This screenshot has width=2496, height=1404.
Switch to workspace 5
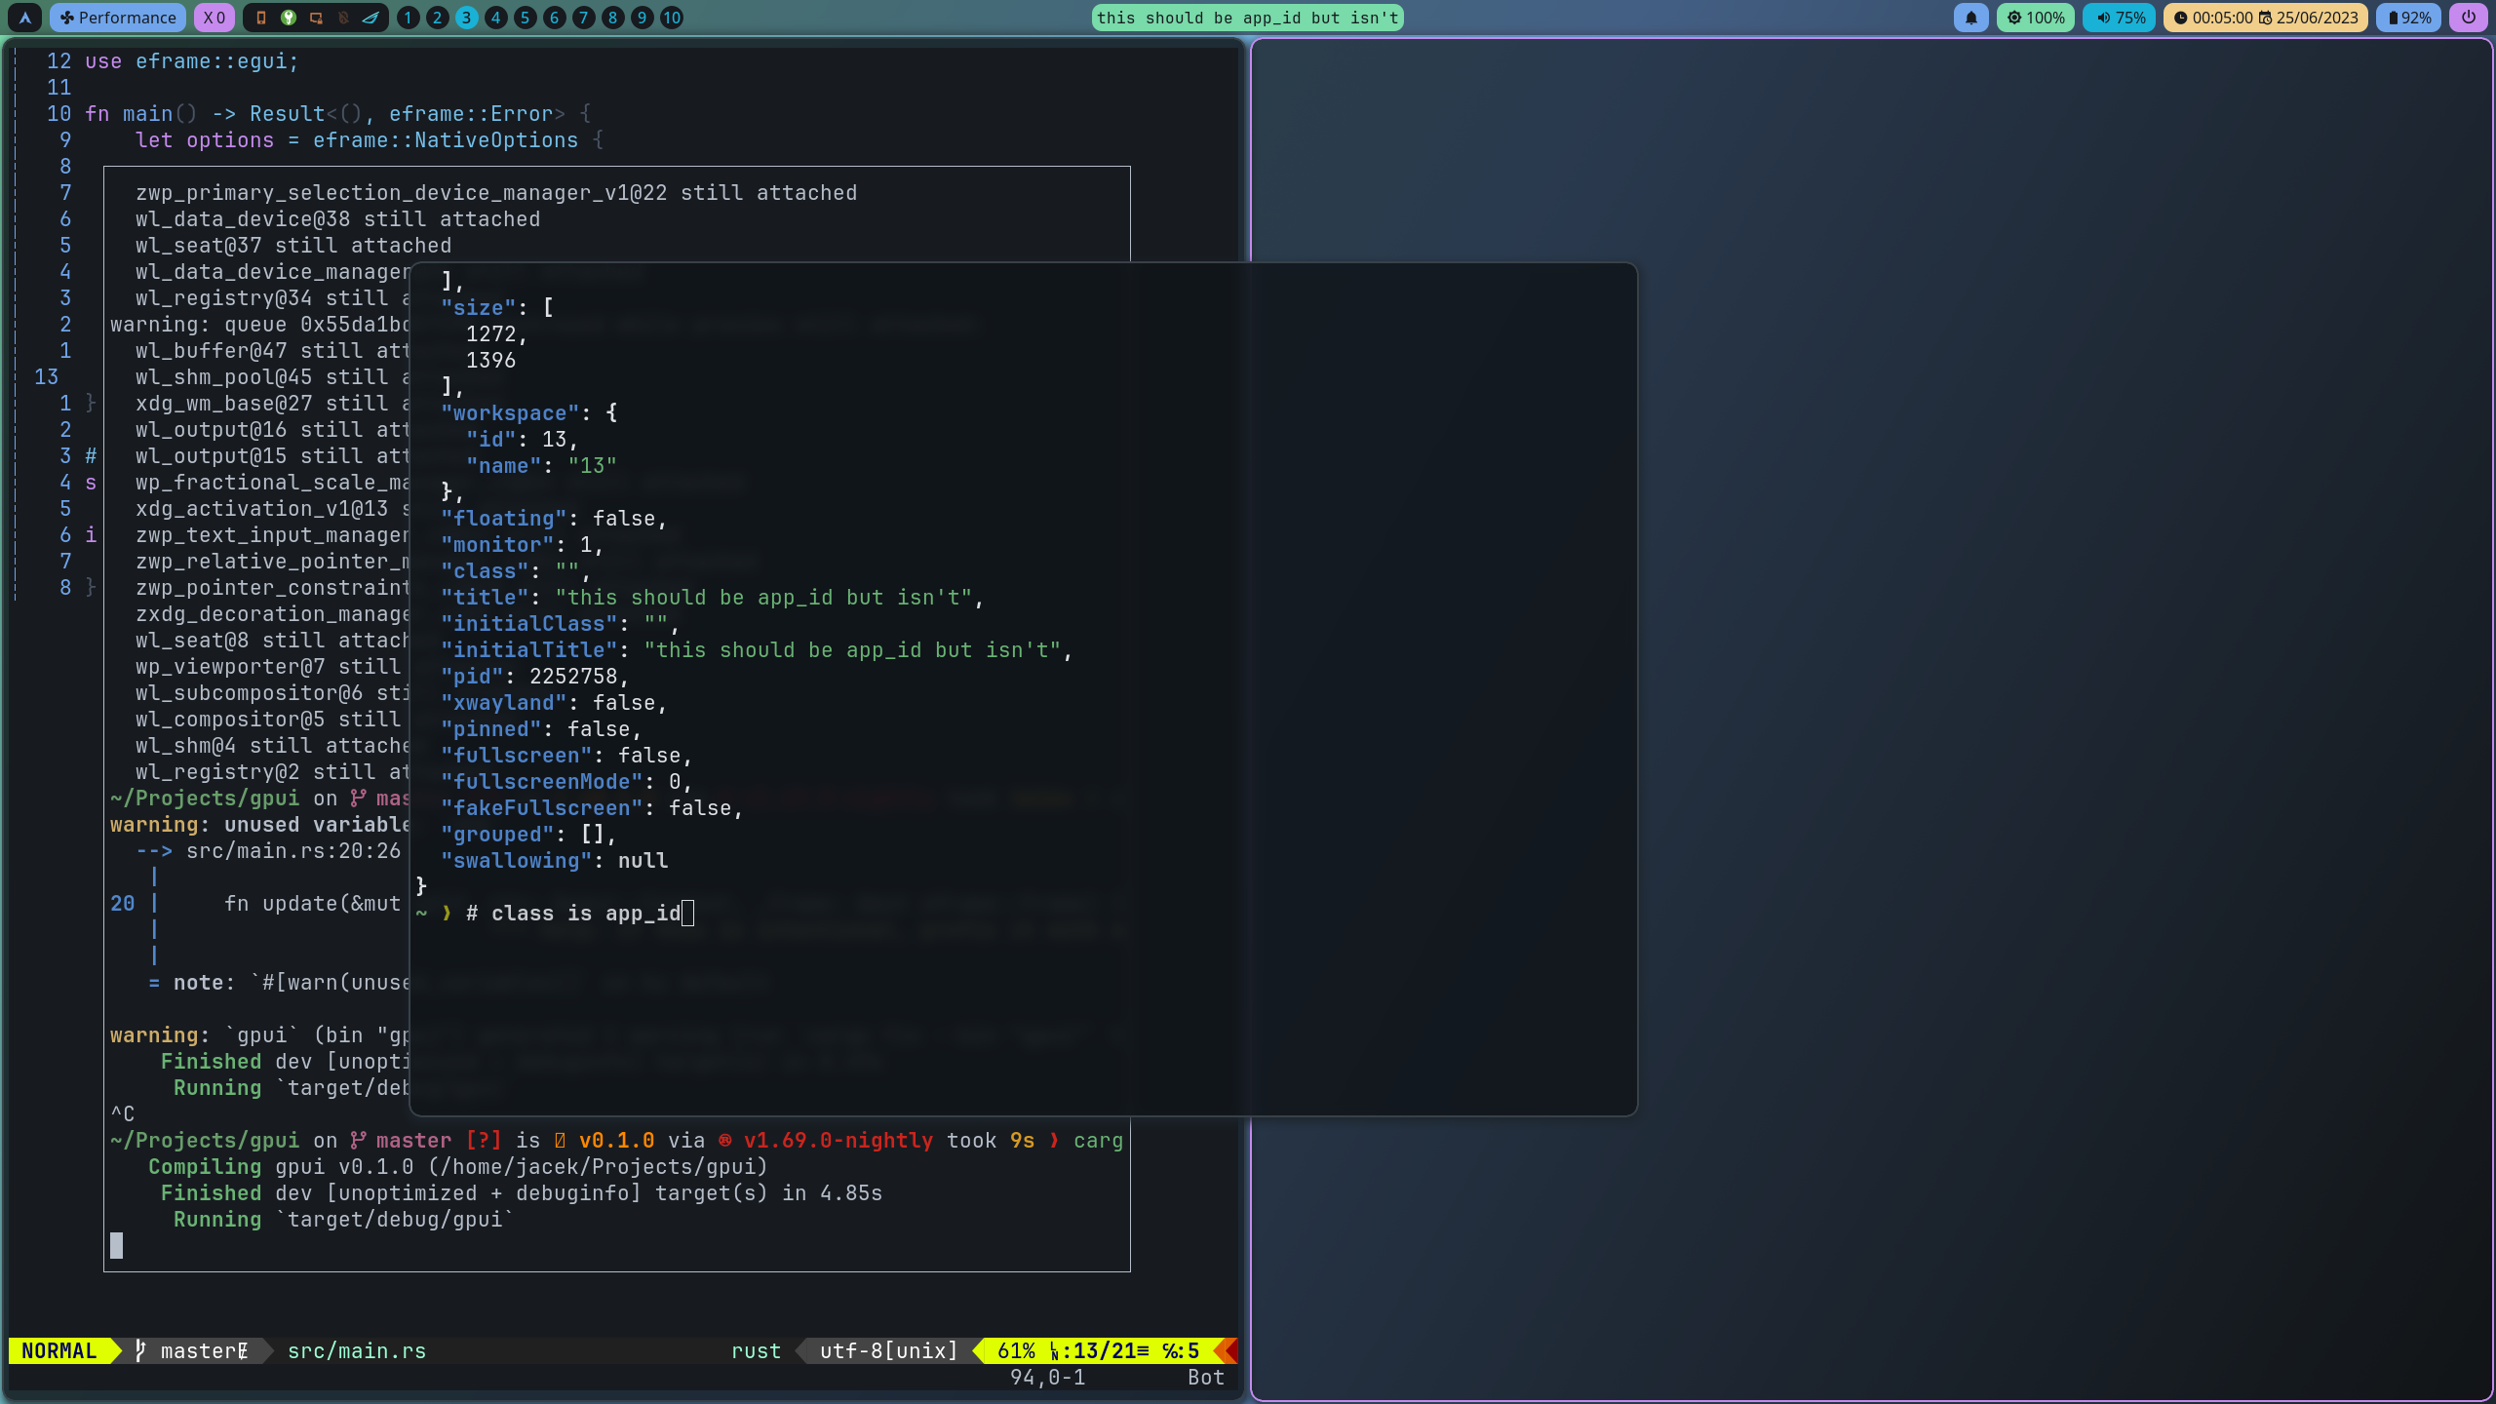[x=526, y=17]
